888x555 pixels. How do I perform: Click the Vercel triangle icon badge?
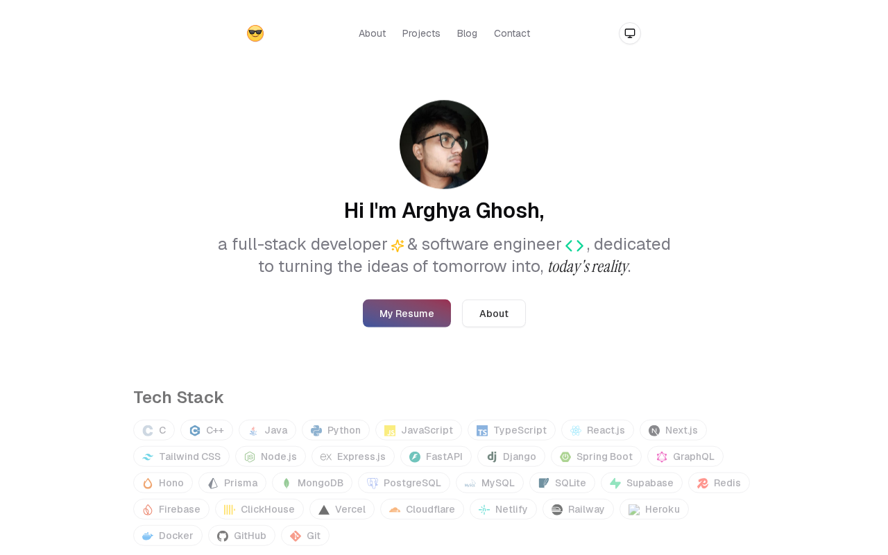tap(342, 509)
